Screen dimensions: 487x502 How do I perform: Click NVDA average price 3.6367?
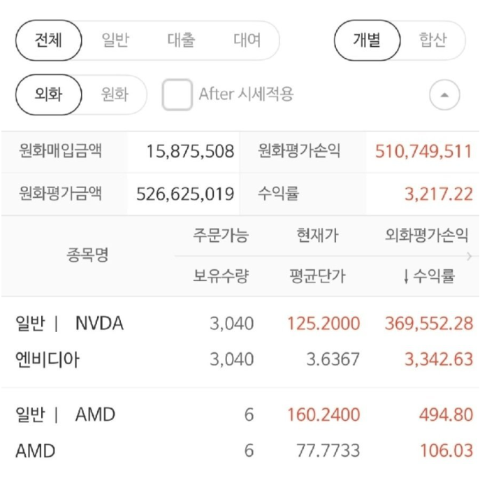[x=333, y=359]
